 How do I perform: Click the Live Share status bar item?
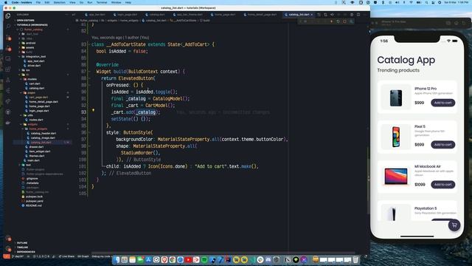[66, 256]
